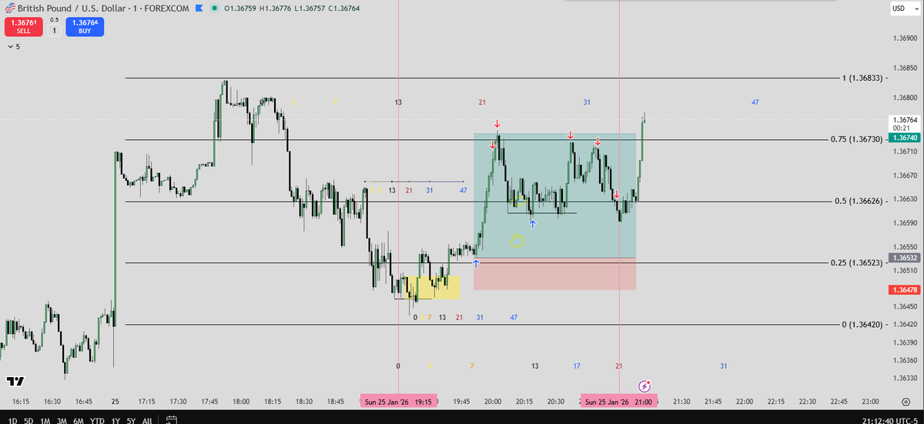Click the gray 1.36532 entry price tag

tap(905, 258)
